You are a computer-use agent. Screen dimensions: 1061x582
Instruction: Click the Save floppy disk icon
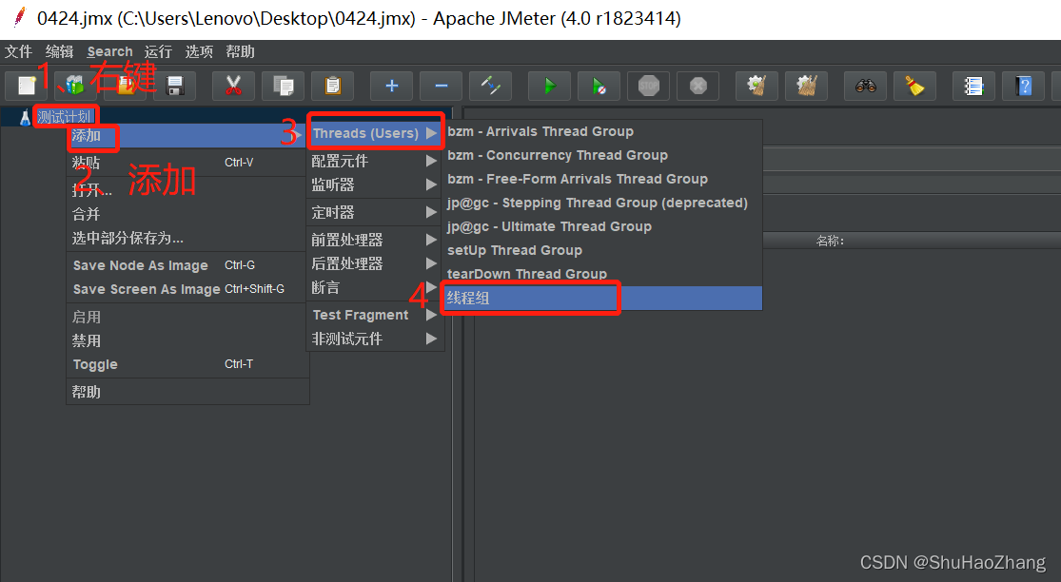coord(174,86)
